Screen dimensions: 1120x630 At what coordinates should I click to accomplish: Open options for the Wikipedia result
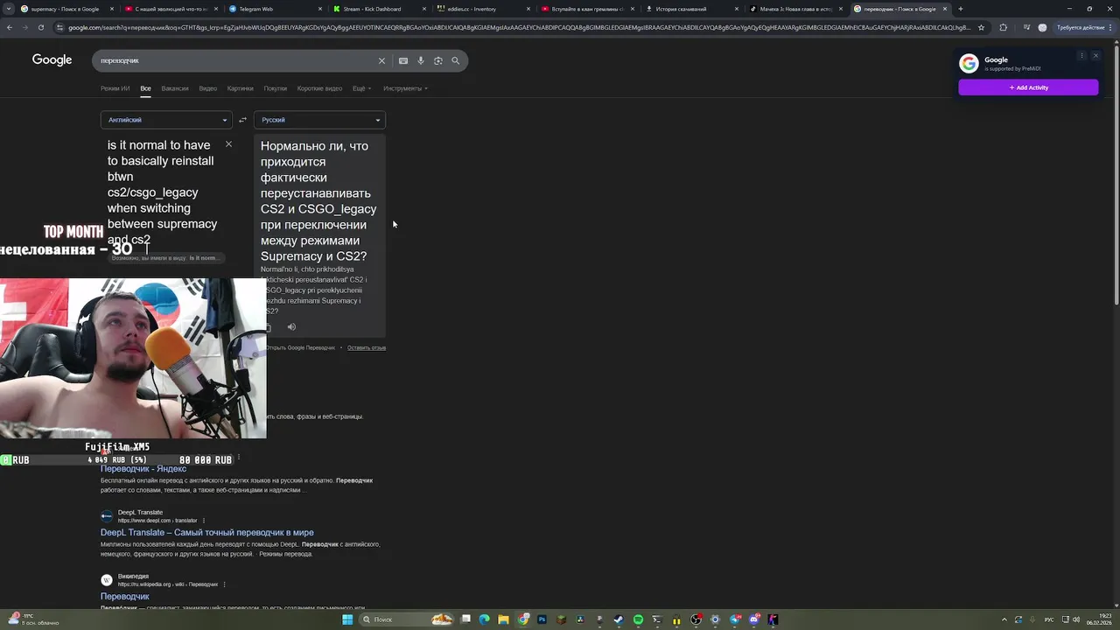(x=224, y=584)
